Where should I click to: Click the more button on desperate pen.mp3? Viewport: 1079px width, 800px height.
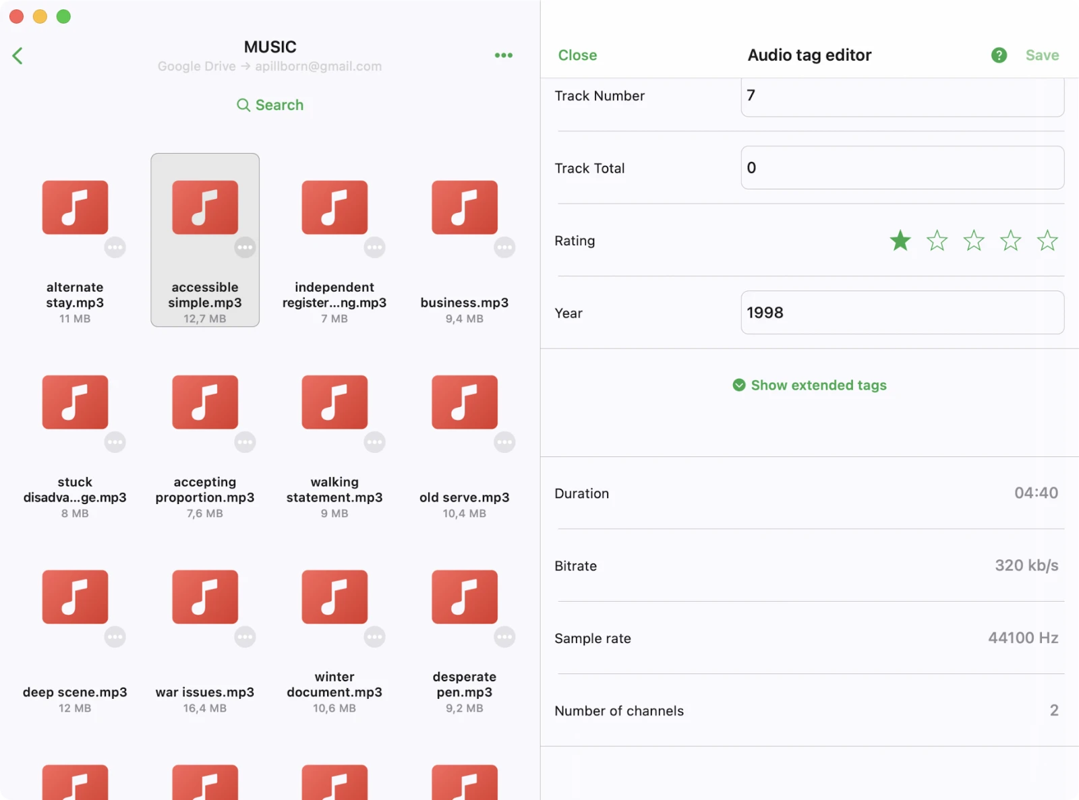pos(504,637)
